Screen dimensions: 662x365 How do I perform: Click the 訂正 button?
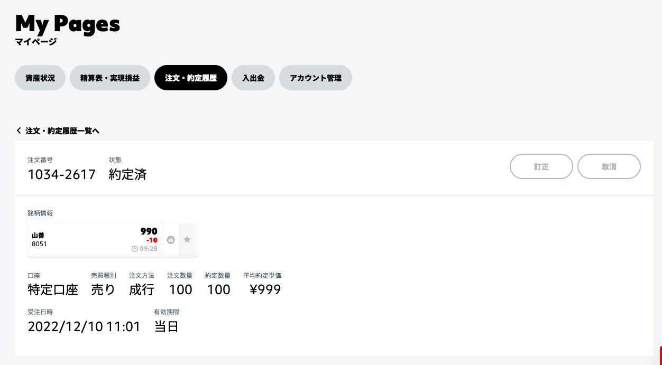(x=541, y=166)
